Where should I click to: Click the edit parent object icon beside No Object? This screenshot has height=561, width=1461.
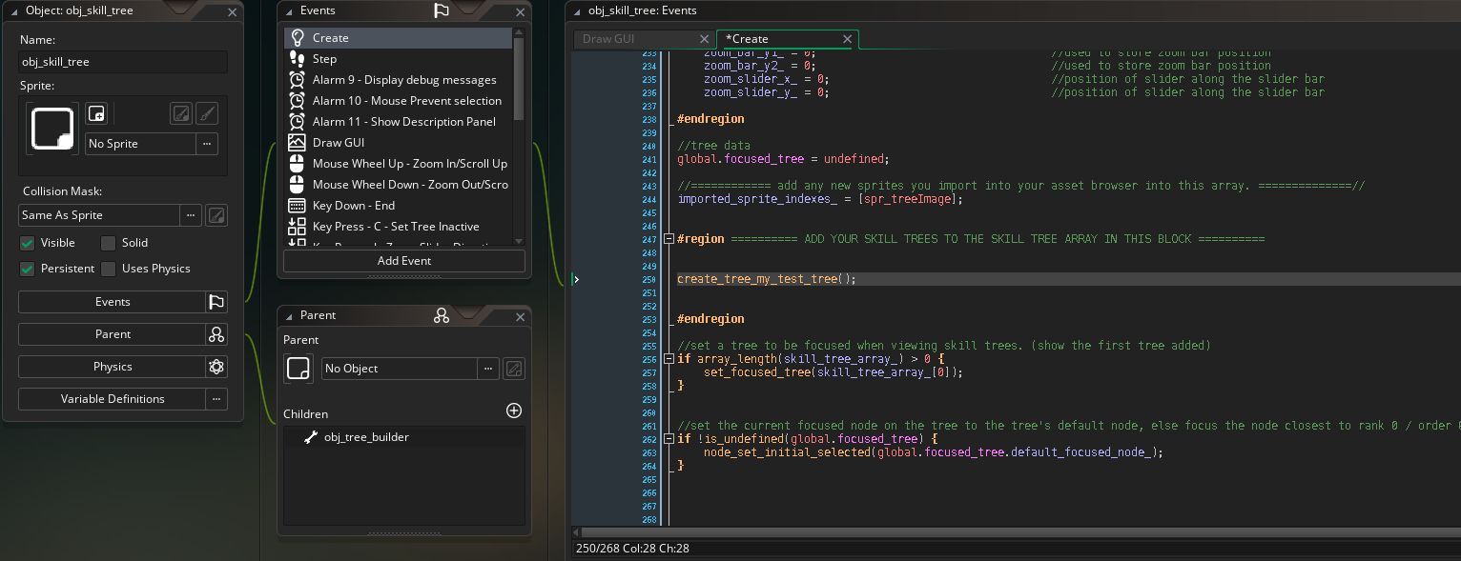513,369
